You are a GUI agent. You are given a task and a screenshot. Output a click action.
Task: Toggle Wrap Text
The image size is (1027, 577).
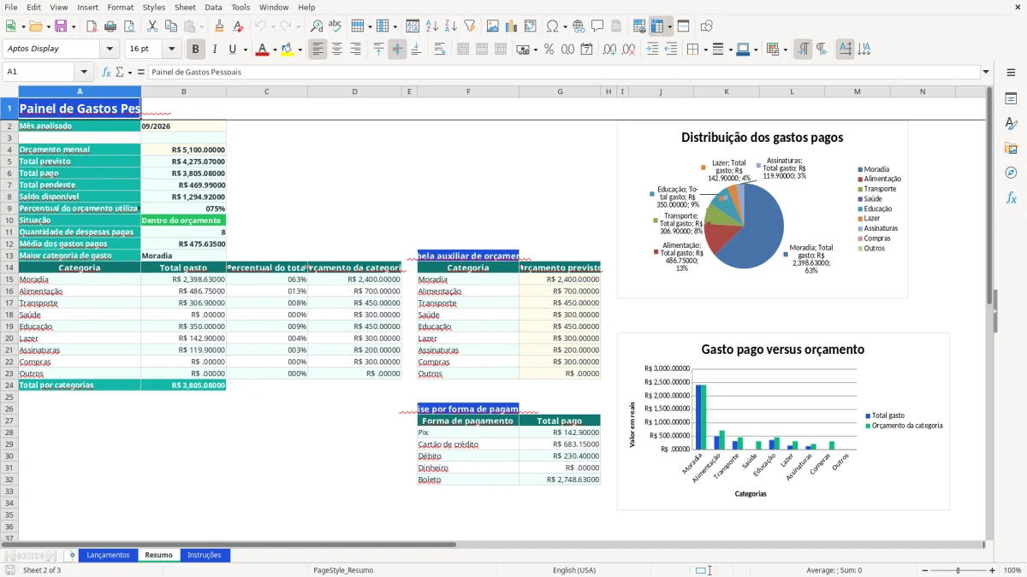click(x=440, y=50)
